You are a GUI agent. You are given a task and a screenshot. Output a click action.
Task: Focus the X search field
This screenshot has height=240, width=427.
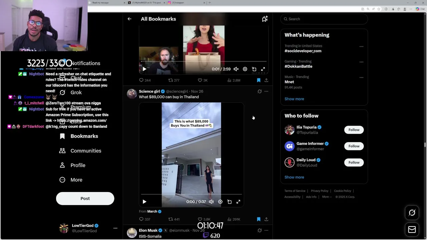click(324, 19)
